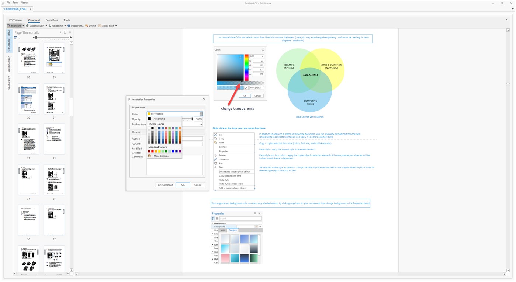Click Set As Default button
The image size is (516, 282).
tap(165, 185)
